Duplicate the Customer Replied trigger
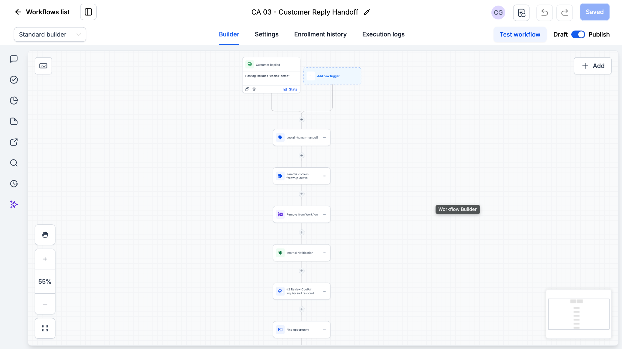622x349 pixels. 247,89
